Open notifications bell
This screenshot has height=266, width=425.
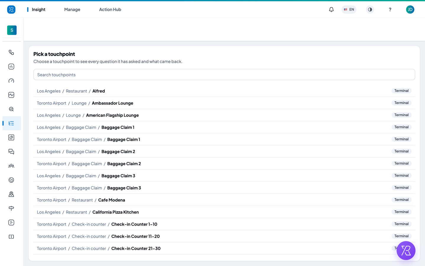pyautogui.click(x=331, y=9)
